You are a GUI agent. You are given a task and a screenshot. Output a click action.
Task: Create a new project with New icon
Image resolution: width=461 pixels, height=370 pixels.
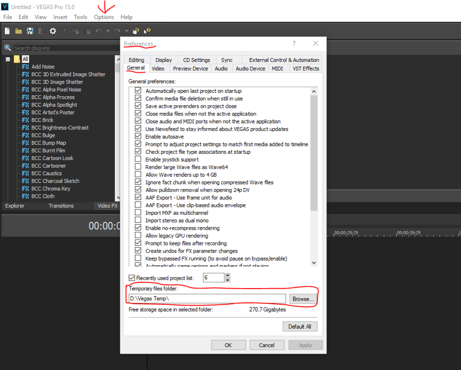pos(7,31)
